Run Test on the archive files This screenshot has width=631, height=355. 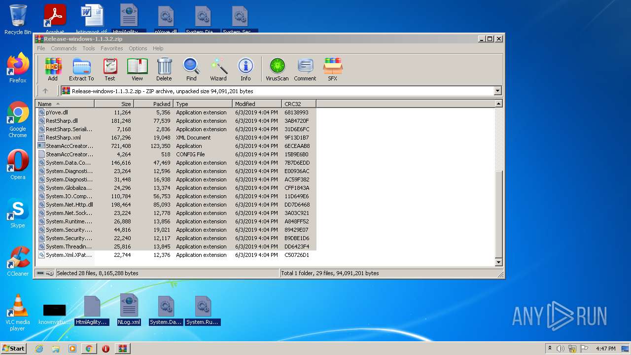coord(110,69)
